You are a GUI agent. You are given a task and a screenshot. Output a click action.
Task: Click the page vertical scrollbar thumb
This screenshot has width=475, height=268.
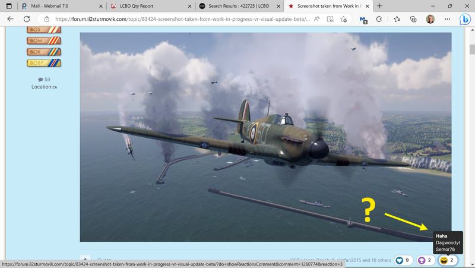[x=472, y=49]
